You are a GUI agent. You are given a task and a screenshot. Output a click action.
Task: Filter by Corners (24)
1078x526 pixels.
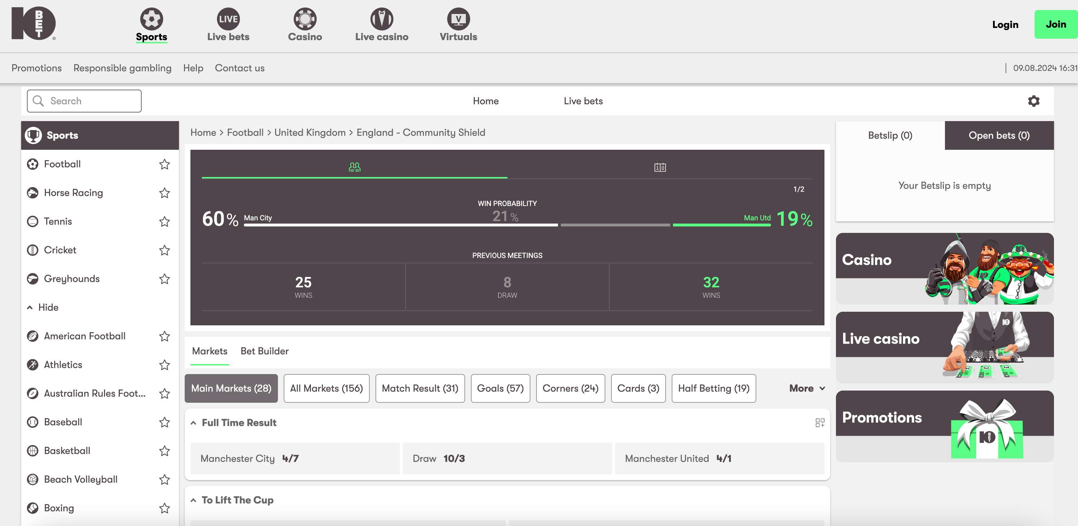(571, 388)
